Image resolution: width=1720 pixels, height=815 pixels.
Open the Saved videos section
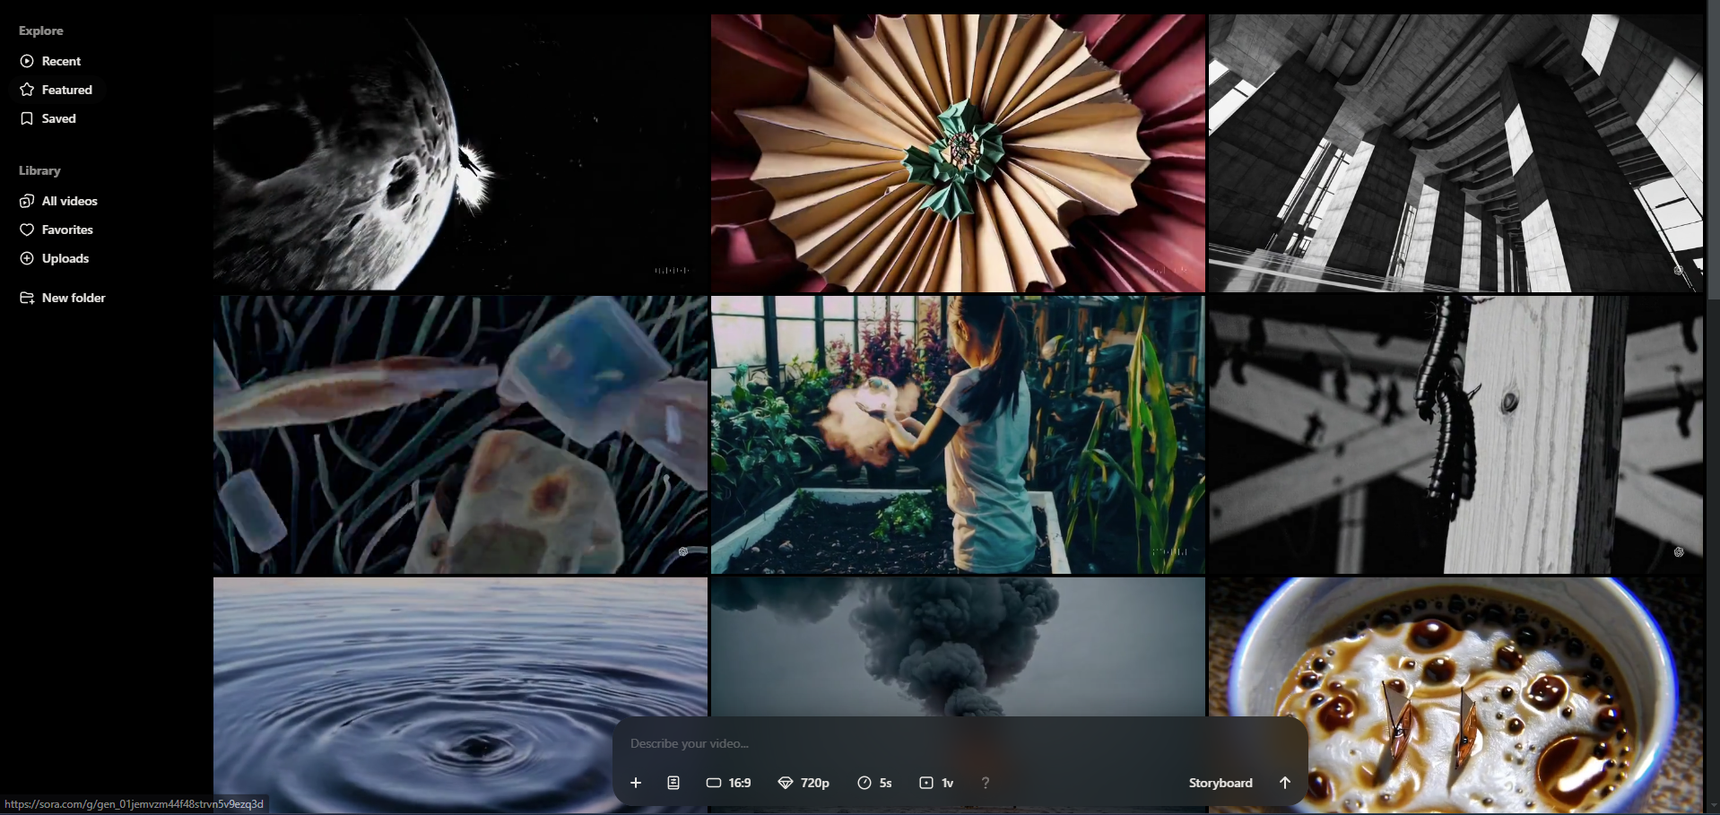tap(48, 118)
